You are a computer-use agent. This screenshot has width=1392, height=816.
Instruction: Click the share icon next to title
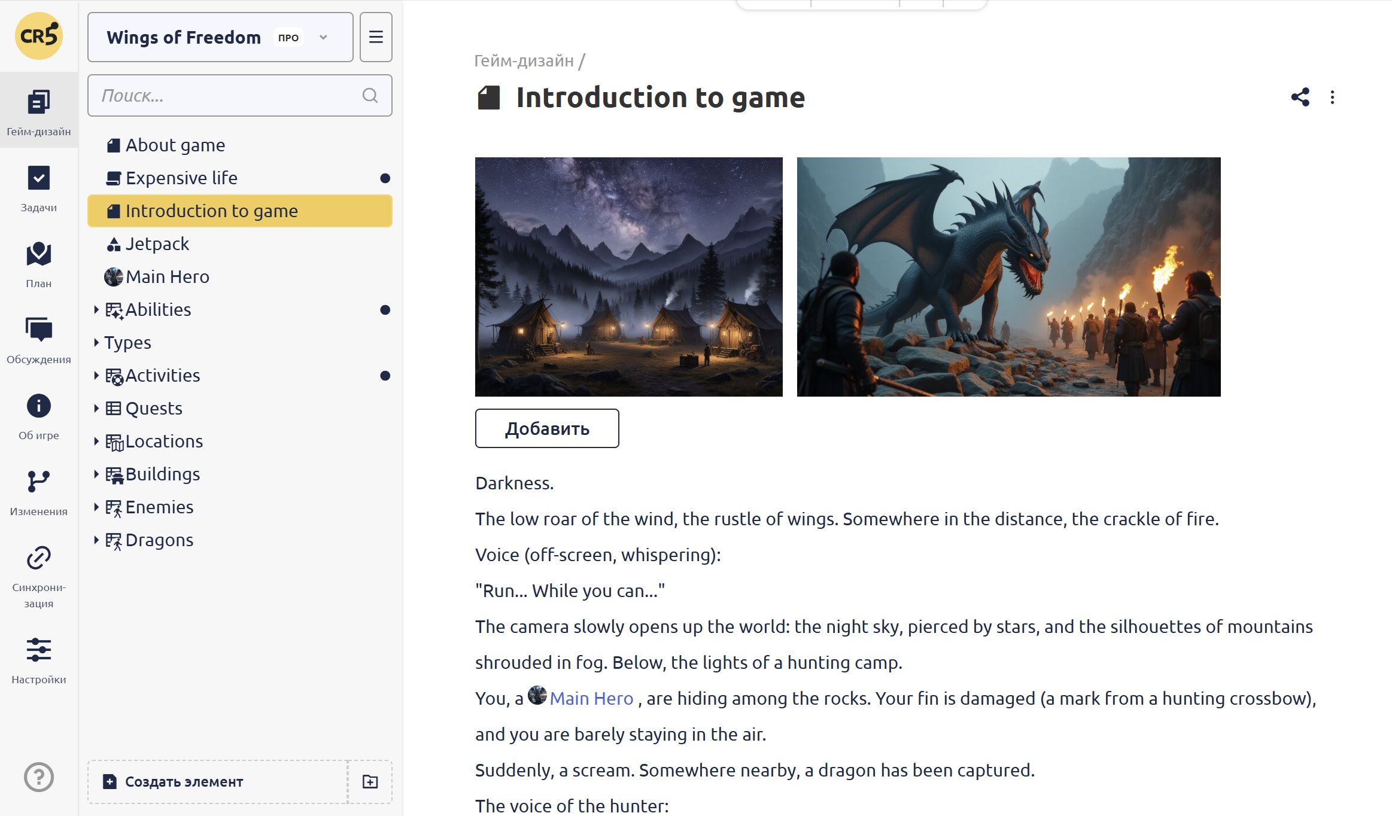pyautogui.click(x=1300, y=98)
